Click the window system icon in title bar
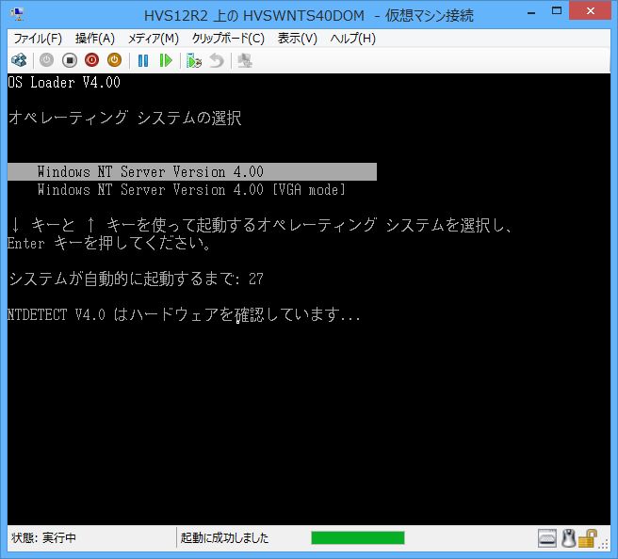Viewport: 618px width, 559px height. (x=17, y=14)
